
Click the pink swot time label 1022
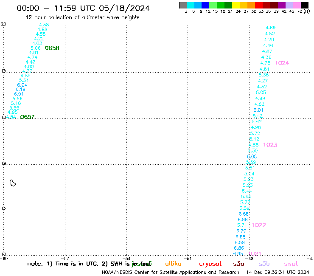[259, 225]
